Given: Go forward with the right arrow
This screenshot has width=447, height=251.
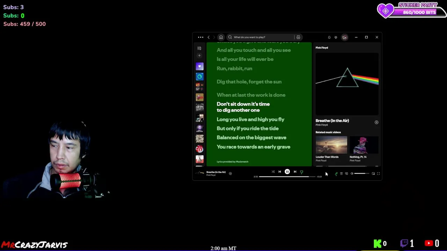Looking at the screenshot, I should [214, 37].
